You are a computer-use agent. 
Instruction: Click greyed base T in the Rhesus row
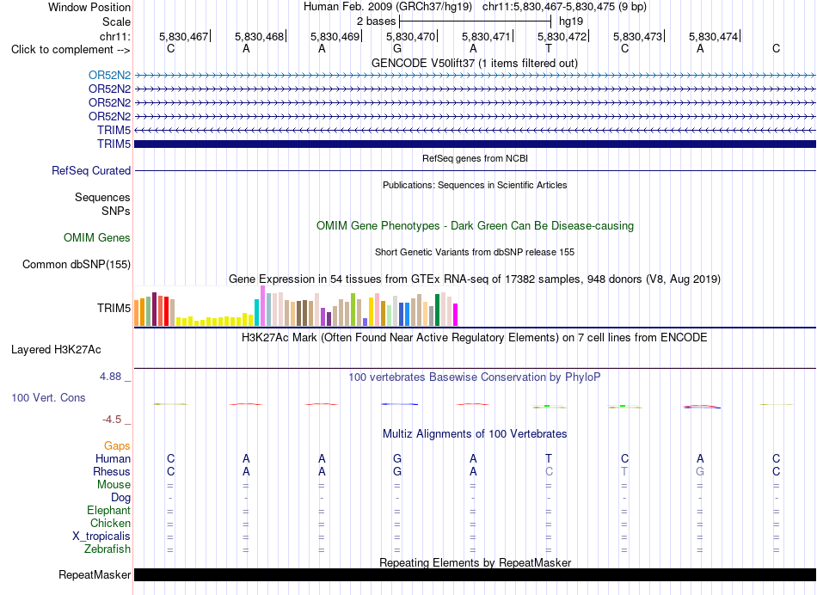point(624,471)
